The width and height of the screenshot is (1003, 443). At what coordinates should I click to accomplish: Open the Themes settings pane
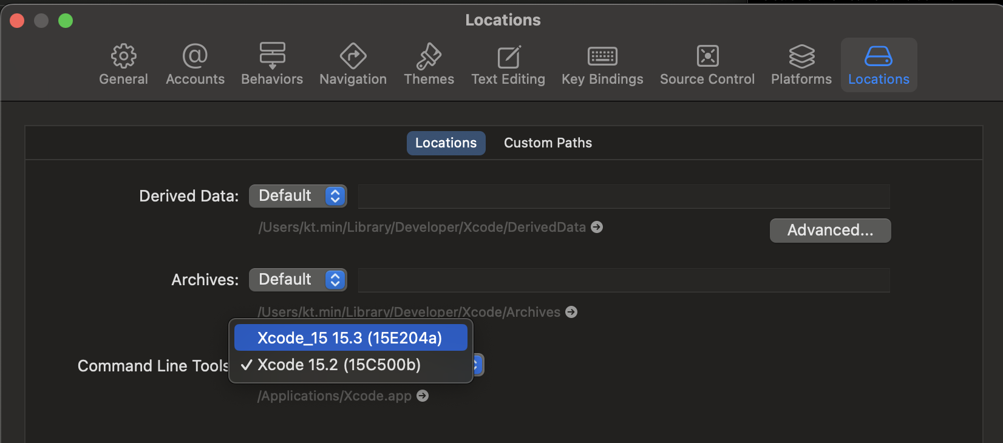tap(429, 65)
